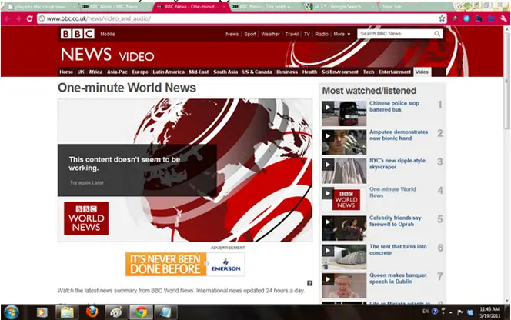The height and width of the screenshot is (320, 511).
Task: Click the browser Forward arrow
Action: (x=18, y=18)
